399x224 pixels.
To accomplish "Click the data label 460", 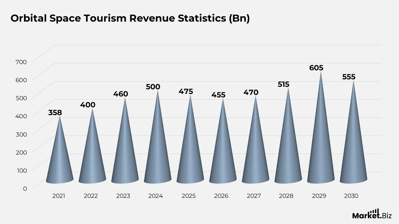I will [x=121, y=94].
